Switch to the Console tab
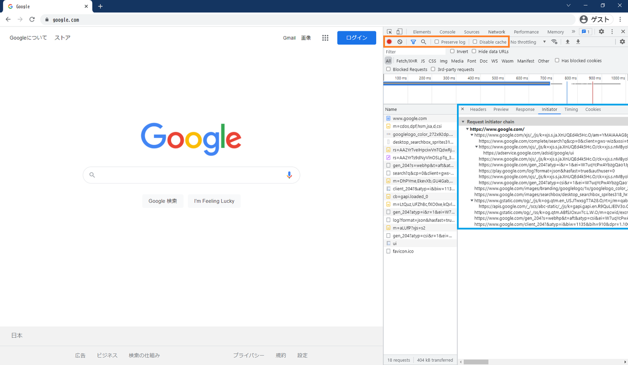 pos(447,32)
